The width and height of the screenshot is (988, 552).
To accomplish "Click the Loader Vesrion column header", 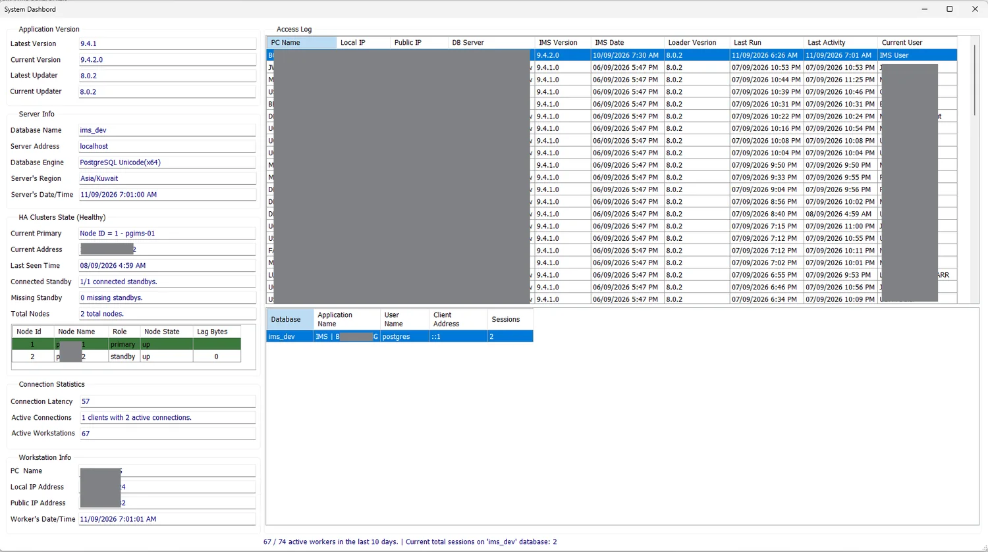I will [697, 43].
